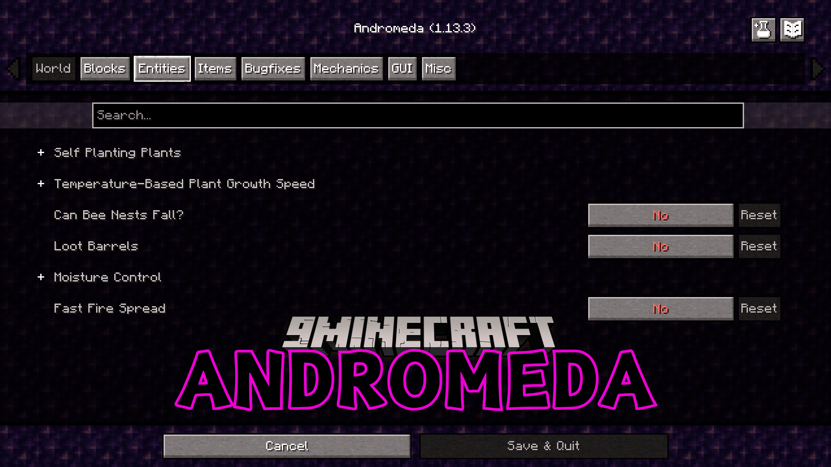Click the World menu tab
Screen dimensions: 831x467
pyautogui.click(x=53, y=68)
